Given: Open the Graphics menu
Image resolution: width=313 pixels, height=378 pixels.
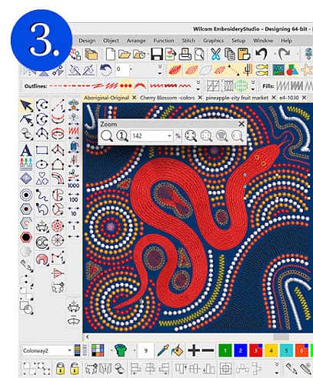Looking at the screenshot, I should point(213,41).
